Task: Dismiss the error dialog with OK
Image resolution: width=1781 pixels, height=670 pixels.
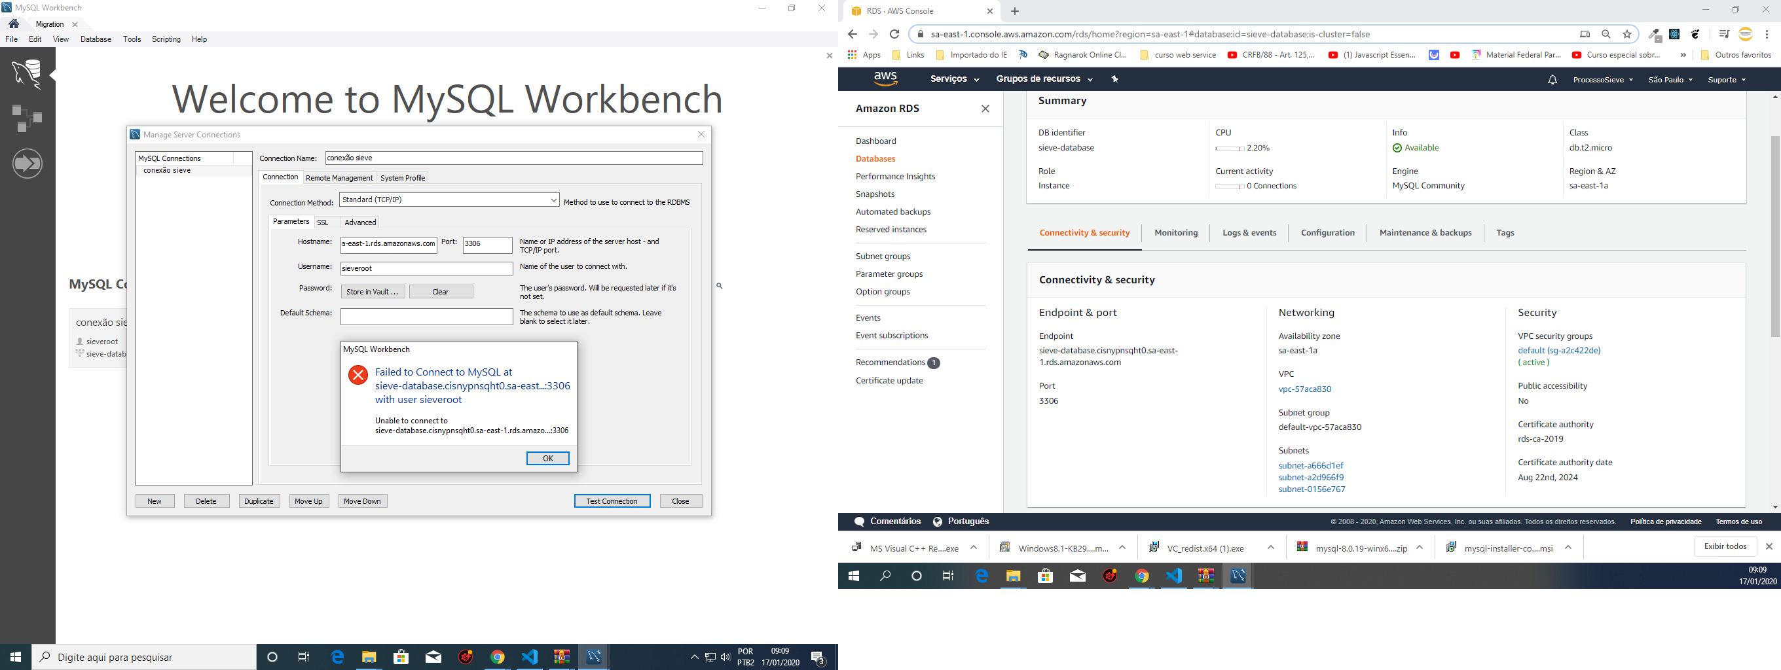Action: click(x=547, y=458)
